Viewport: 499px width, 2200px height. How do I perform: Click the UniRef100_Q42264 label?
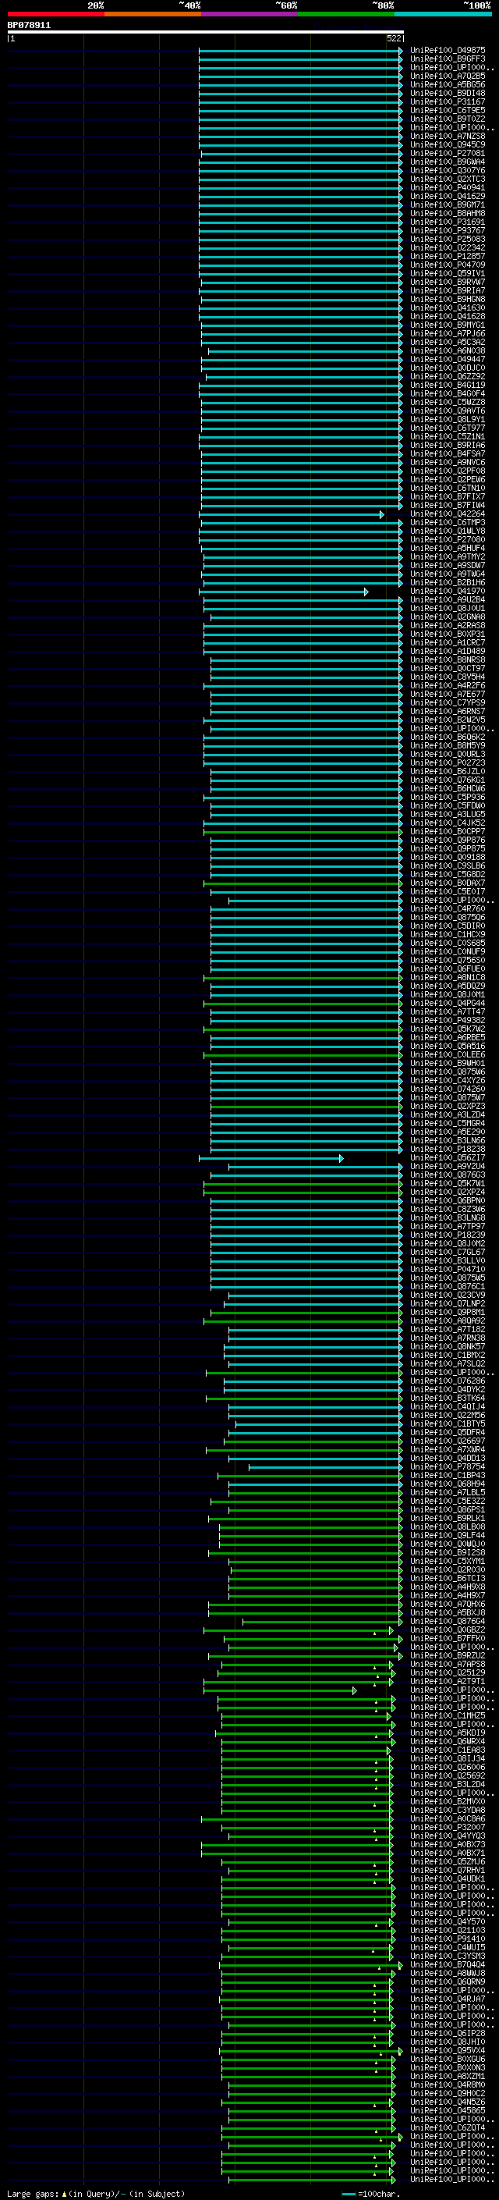(448, 514)
